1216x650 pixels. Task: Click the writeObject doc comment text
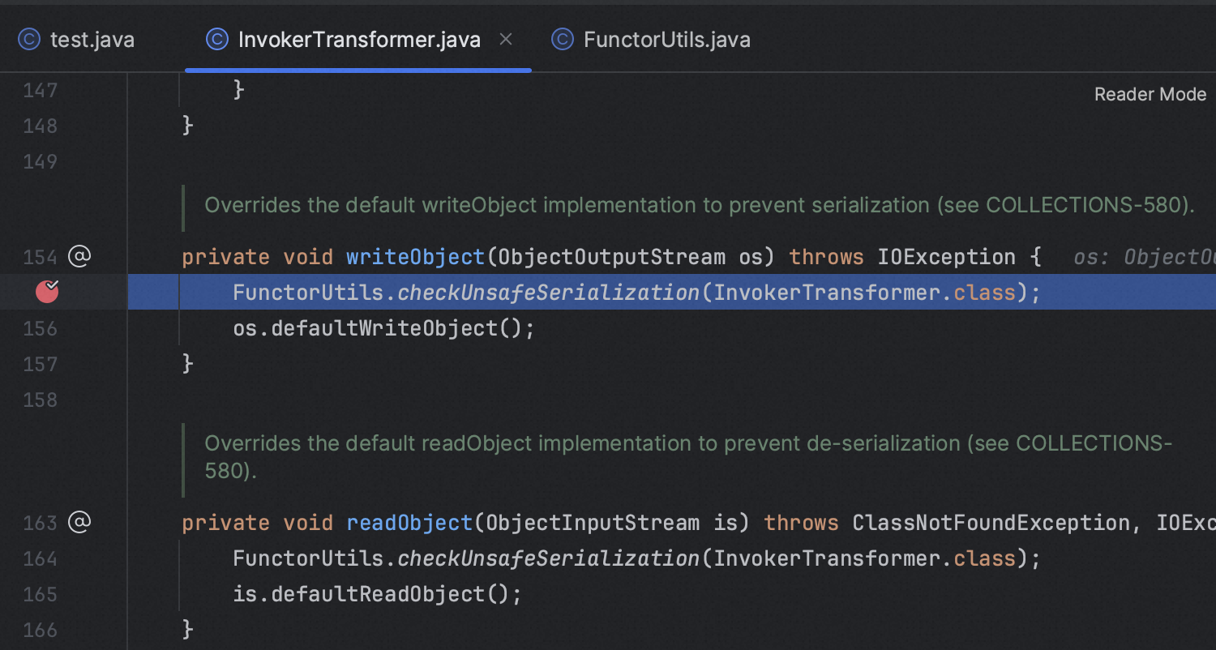(700, 205)
